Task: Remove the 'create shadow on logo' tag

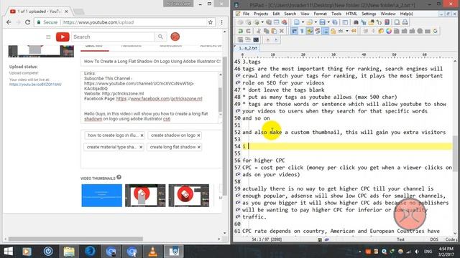Action: (x=198, y=135)
